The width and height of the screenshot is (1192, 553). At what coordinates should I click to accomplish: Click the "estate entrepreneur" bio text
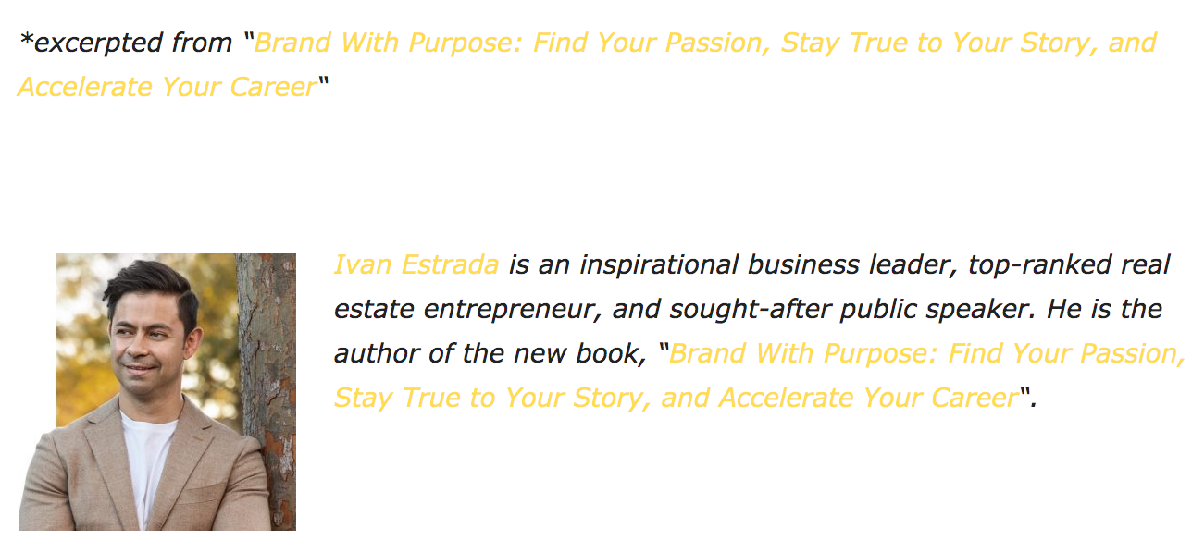(457, 310)
